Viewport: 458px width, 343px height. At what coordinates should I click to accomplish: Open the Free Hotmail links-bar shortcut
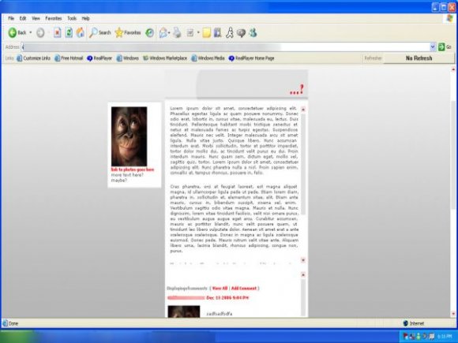click(69, 58)
